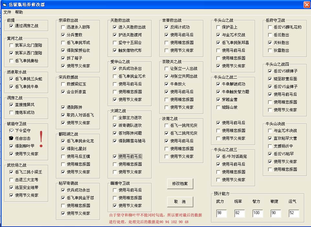Check 击退三大主考 option
311x227 pixels.
[x=11, y=180]
